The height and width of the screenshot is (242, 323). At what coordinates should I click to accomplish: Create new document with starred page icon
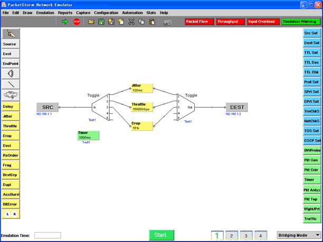[x=121, y=22]
